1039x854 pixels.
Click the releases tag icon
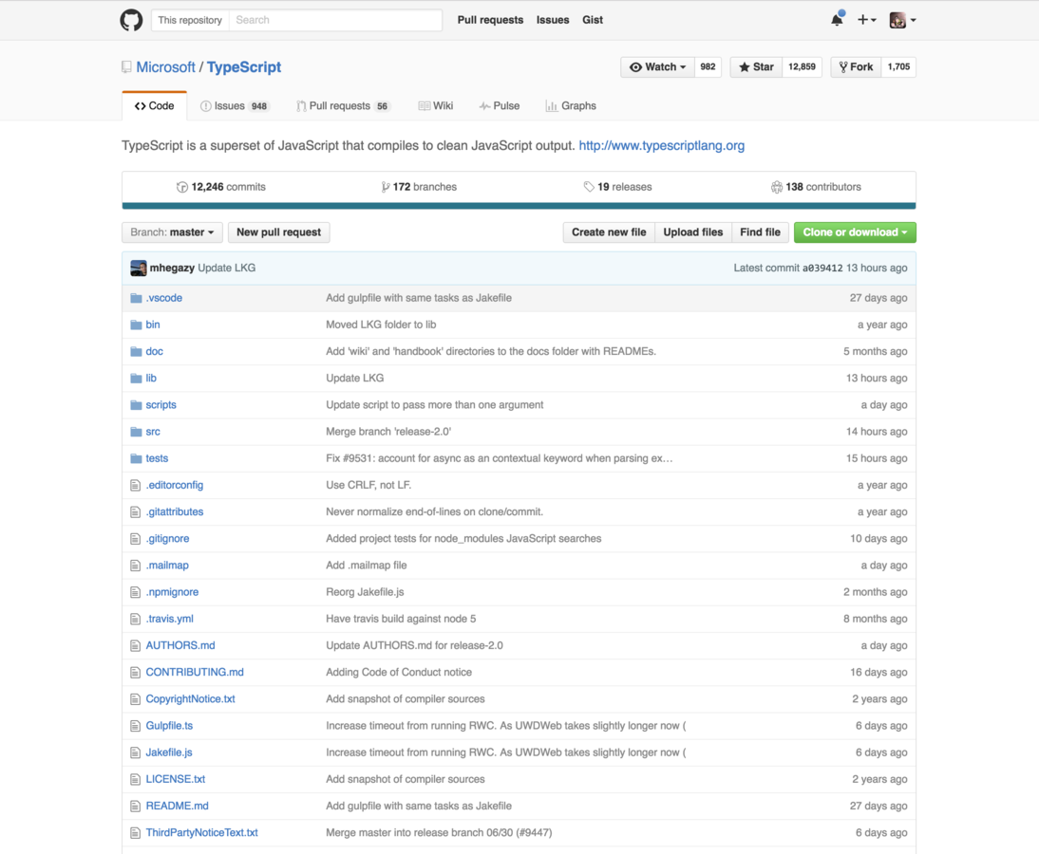point(589,187)
